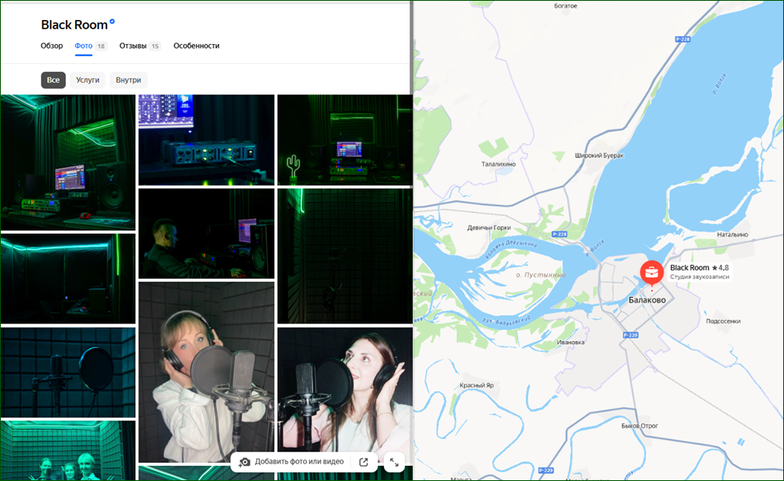Open the microphone with pop filter blue photo
The image size is (784, 481).
click(68, 372)
